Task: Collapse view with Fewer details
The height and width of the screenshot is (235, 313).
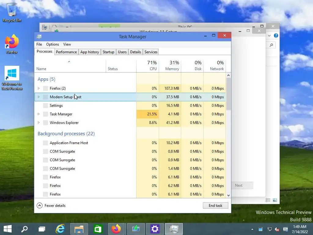Action: tap(51, 205)
